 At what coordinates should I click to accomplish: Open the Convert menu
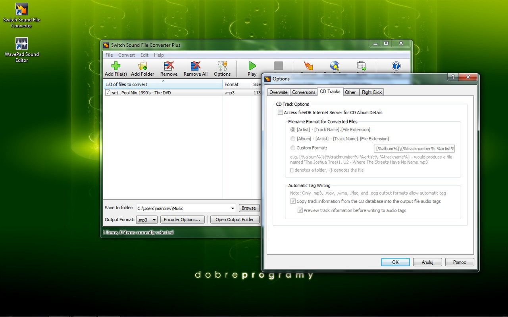127,55
